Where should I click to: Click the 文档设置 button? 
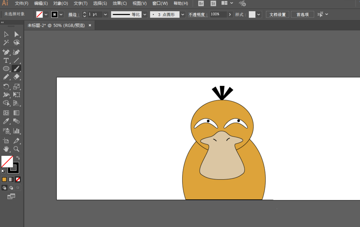(x=277, y=14)
